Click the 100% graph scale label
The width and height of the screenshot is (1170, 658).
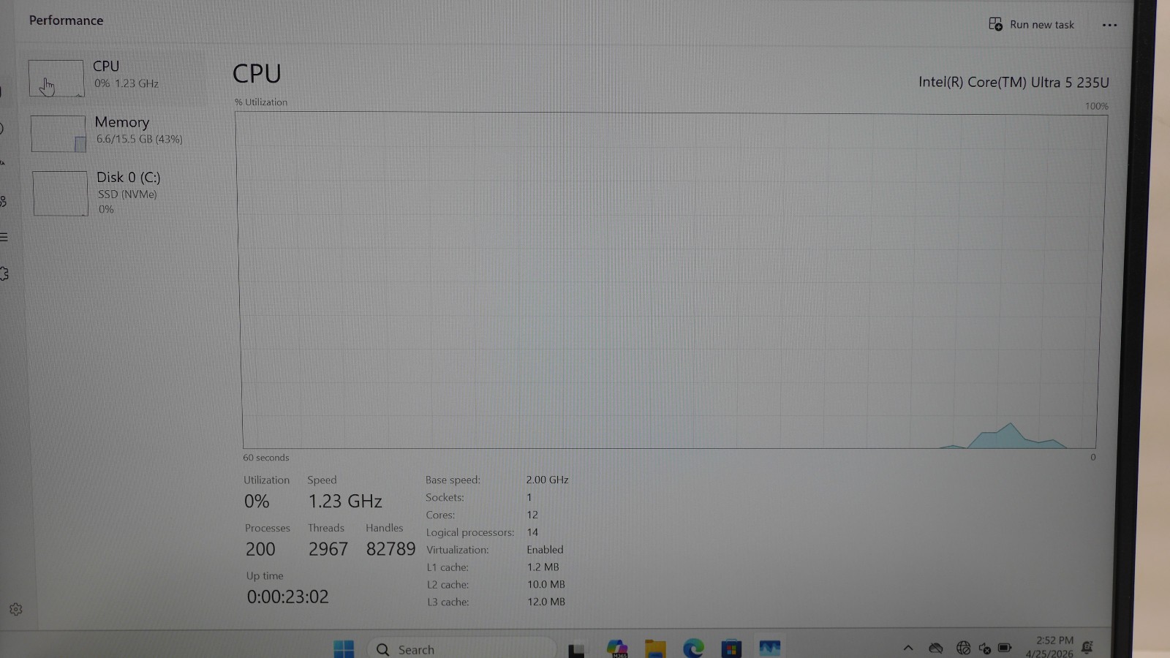(1096, 106)
